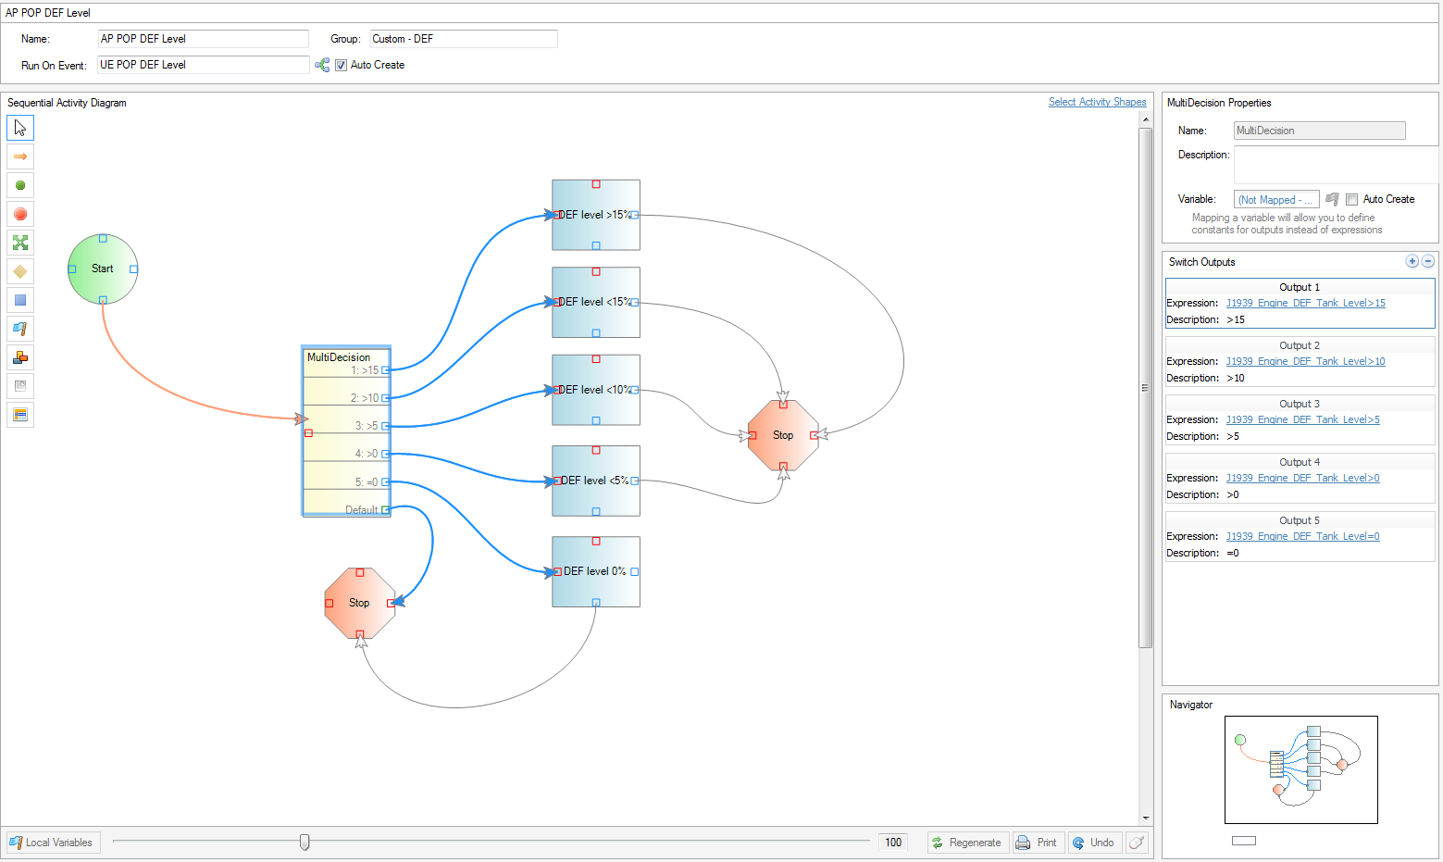
Task: Click the remove Switch Output minus icon
Action: pyautogui.click(x=1427, y=261)
